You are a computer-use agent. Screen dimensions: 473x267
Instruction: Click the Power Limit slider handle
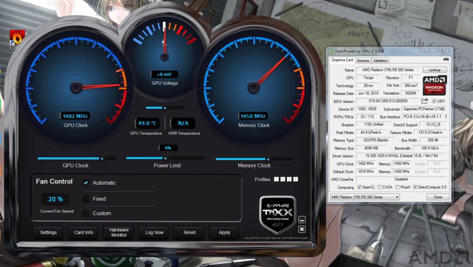pos(165,158)
